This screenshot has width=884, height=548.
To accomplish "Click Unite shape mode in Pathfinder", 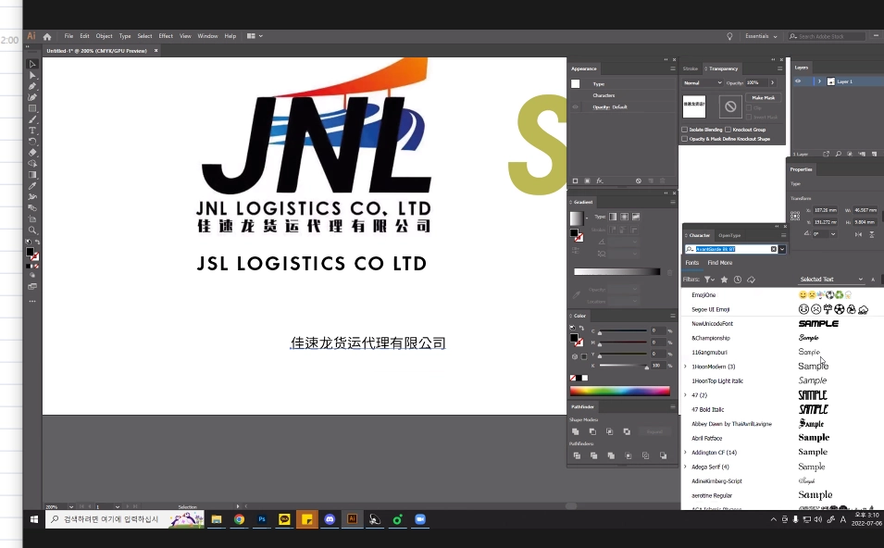I will tap(576, 432).
